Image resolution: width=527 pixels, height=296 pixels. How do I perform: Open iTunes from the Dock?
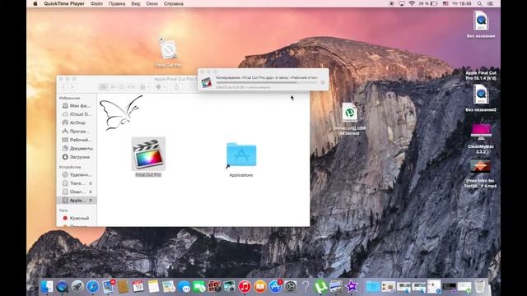pyautogui.click(x=245, y=287)
